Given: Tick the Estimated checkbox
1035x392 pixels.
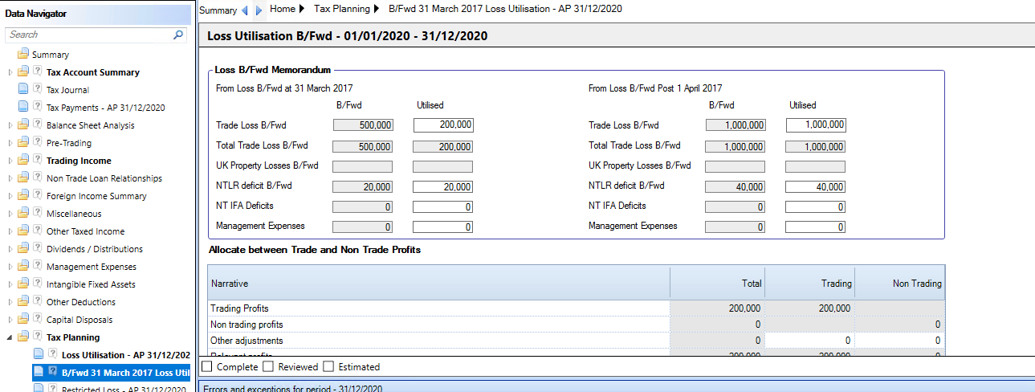Looking at the screenshot, I should click(328, 366).
